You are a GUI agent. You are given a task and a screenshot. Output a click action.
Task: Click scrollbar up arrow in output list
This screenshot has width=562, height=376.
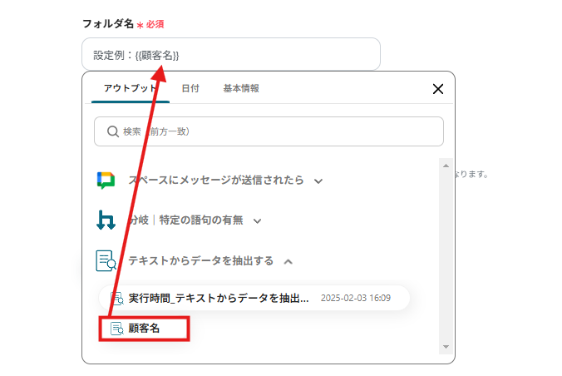pos(446,166)
